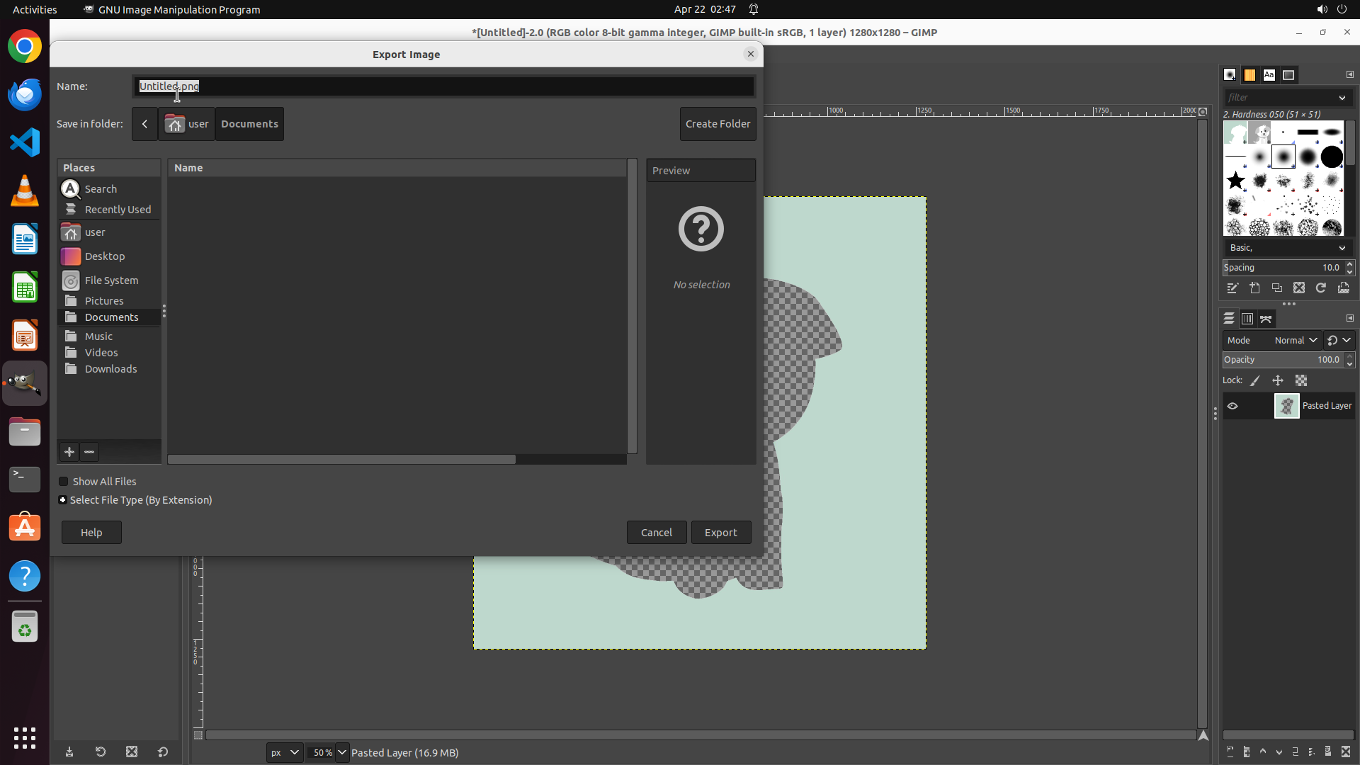The image size is (1360, 765).
Task: Click the Edit brush icon
Action: pyautogui.click(x=1232, y=288)
